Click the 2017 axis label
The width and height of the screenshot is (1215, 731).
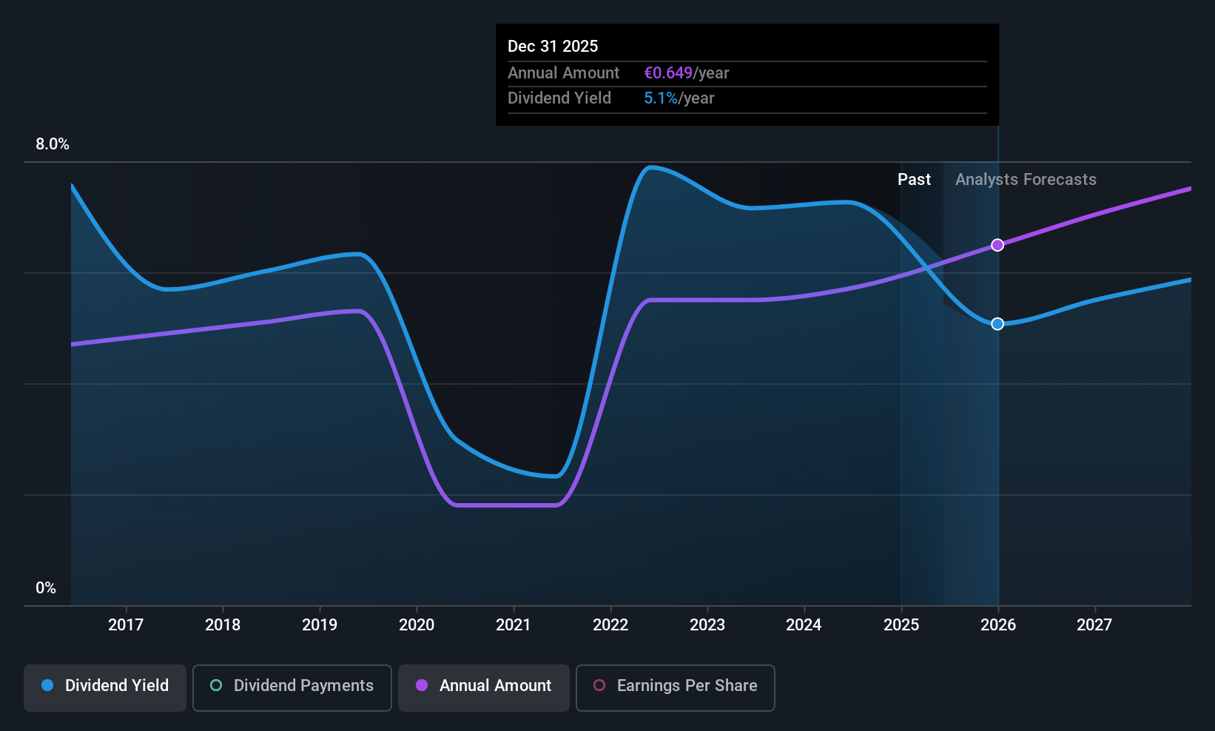[126, 625]
